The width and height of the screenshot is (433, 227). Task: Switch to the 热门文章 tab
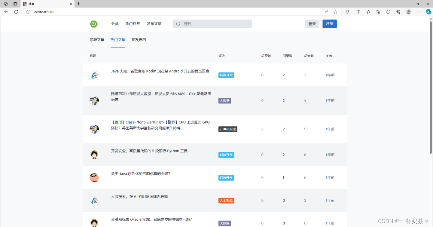118,40
